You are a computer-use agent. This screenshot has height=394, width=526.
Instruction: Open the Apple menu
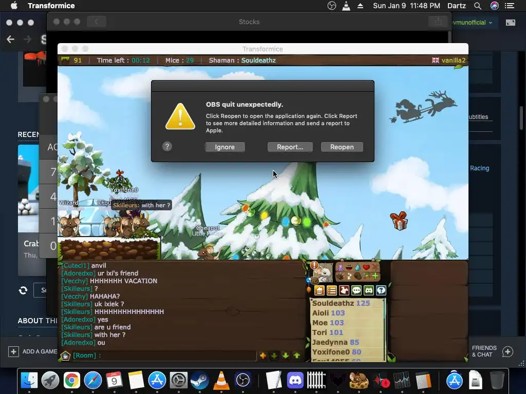[x=14, y=6]
